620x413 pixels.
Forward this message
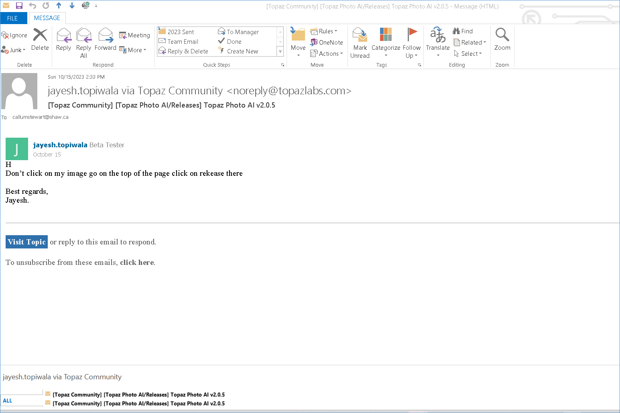[x=105, y=39]
